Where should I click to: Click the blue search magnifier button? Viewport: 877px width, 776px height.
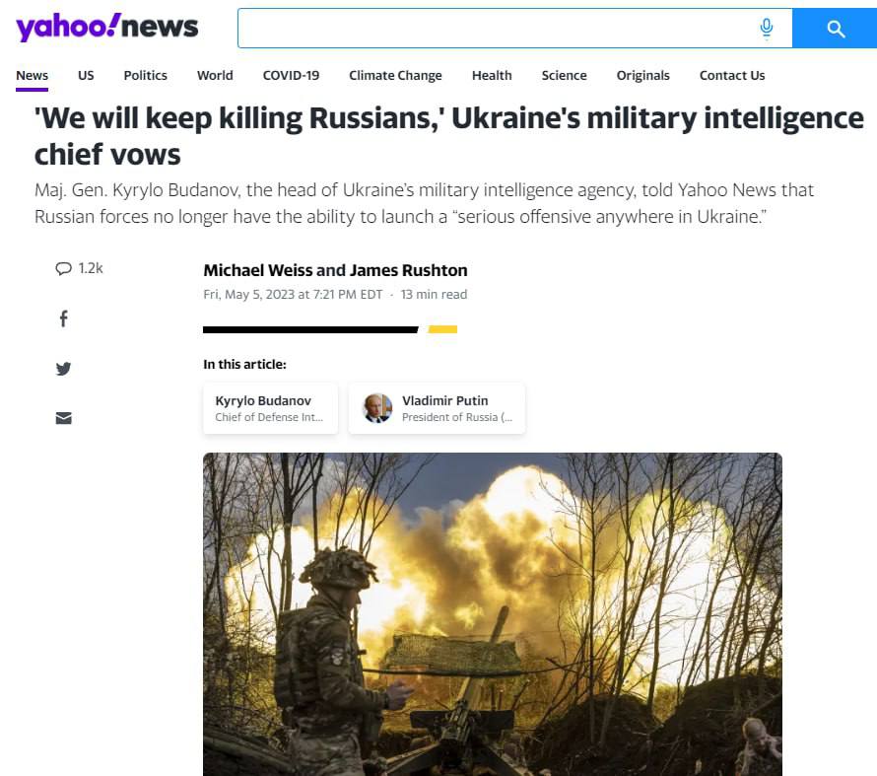pyautogui.click(x=835, y=28)
